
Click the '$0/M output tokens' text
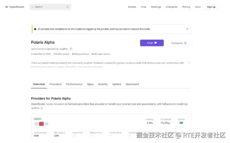pyautogui.click(x=101, y=54)
